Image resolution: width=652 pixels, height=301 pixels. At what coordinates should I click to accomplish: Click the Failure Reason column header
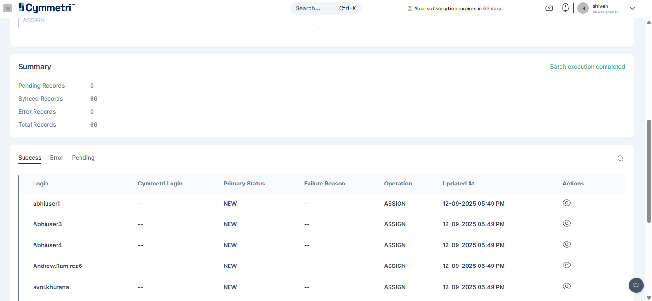click(x=324, y=184)
